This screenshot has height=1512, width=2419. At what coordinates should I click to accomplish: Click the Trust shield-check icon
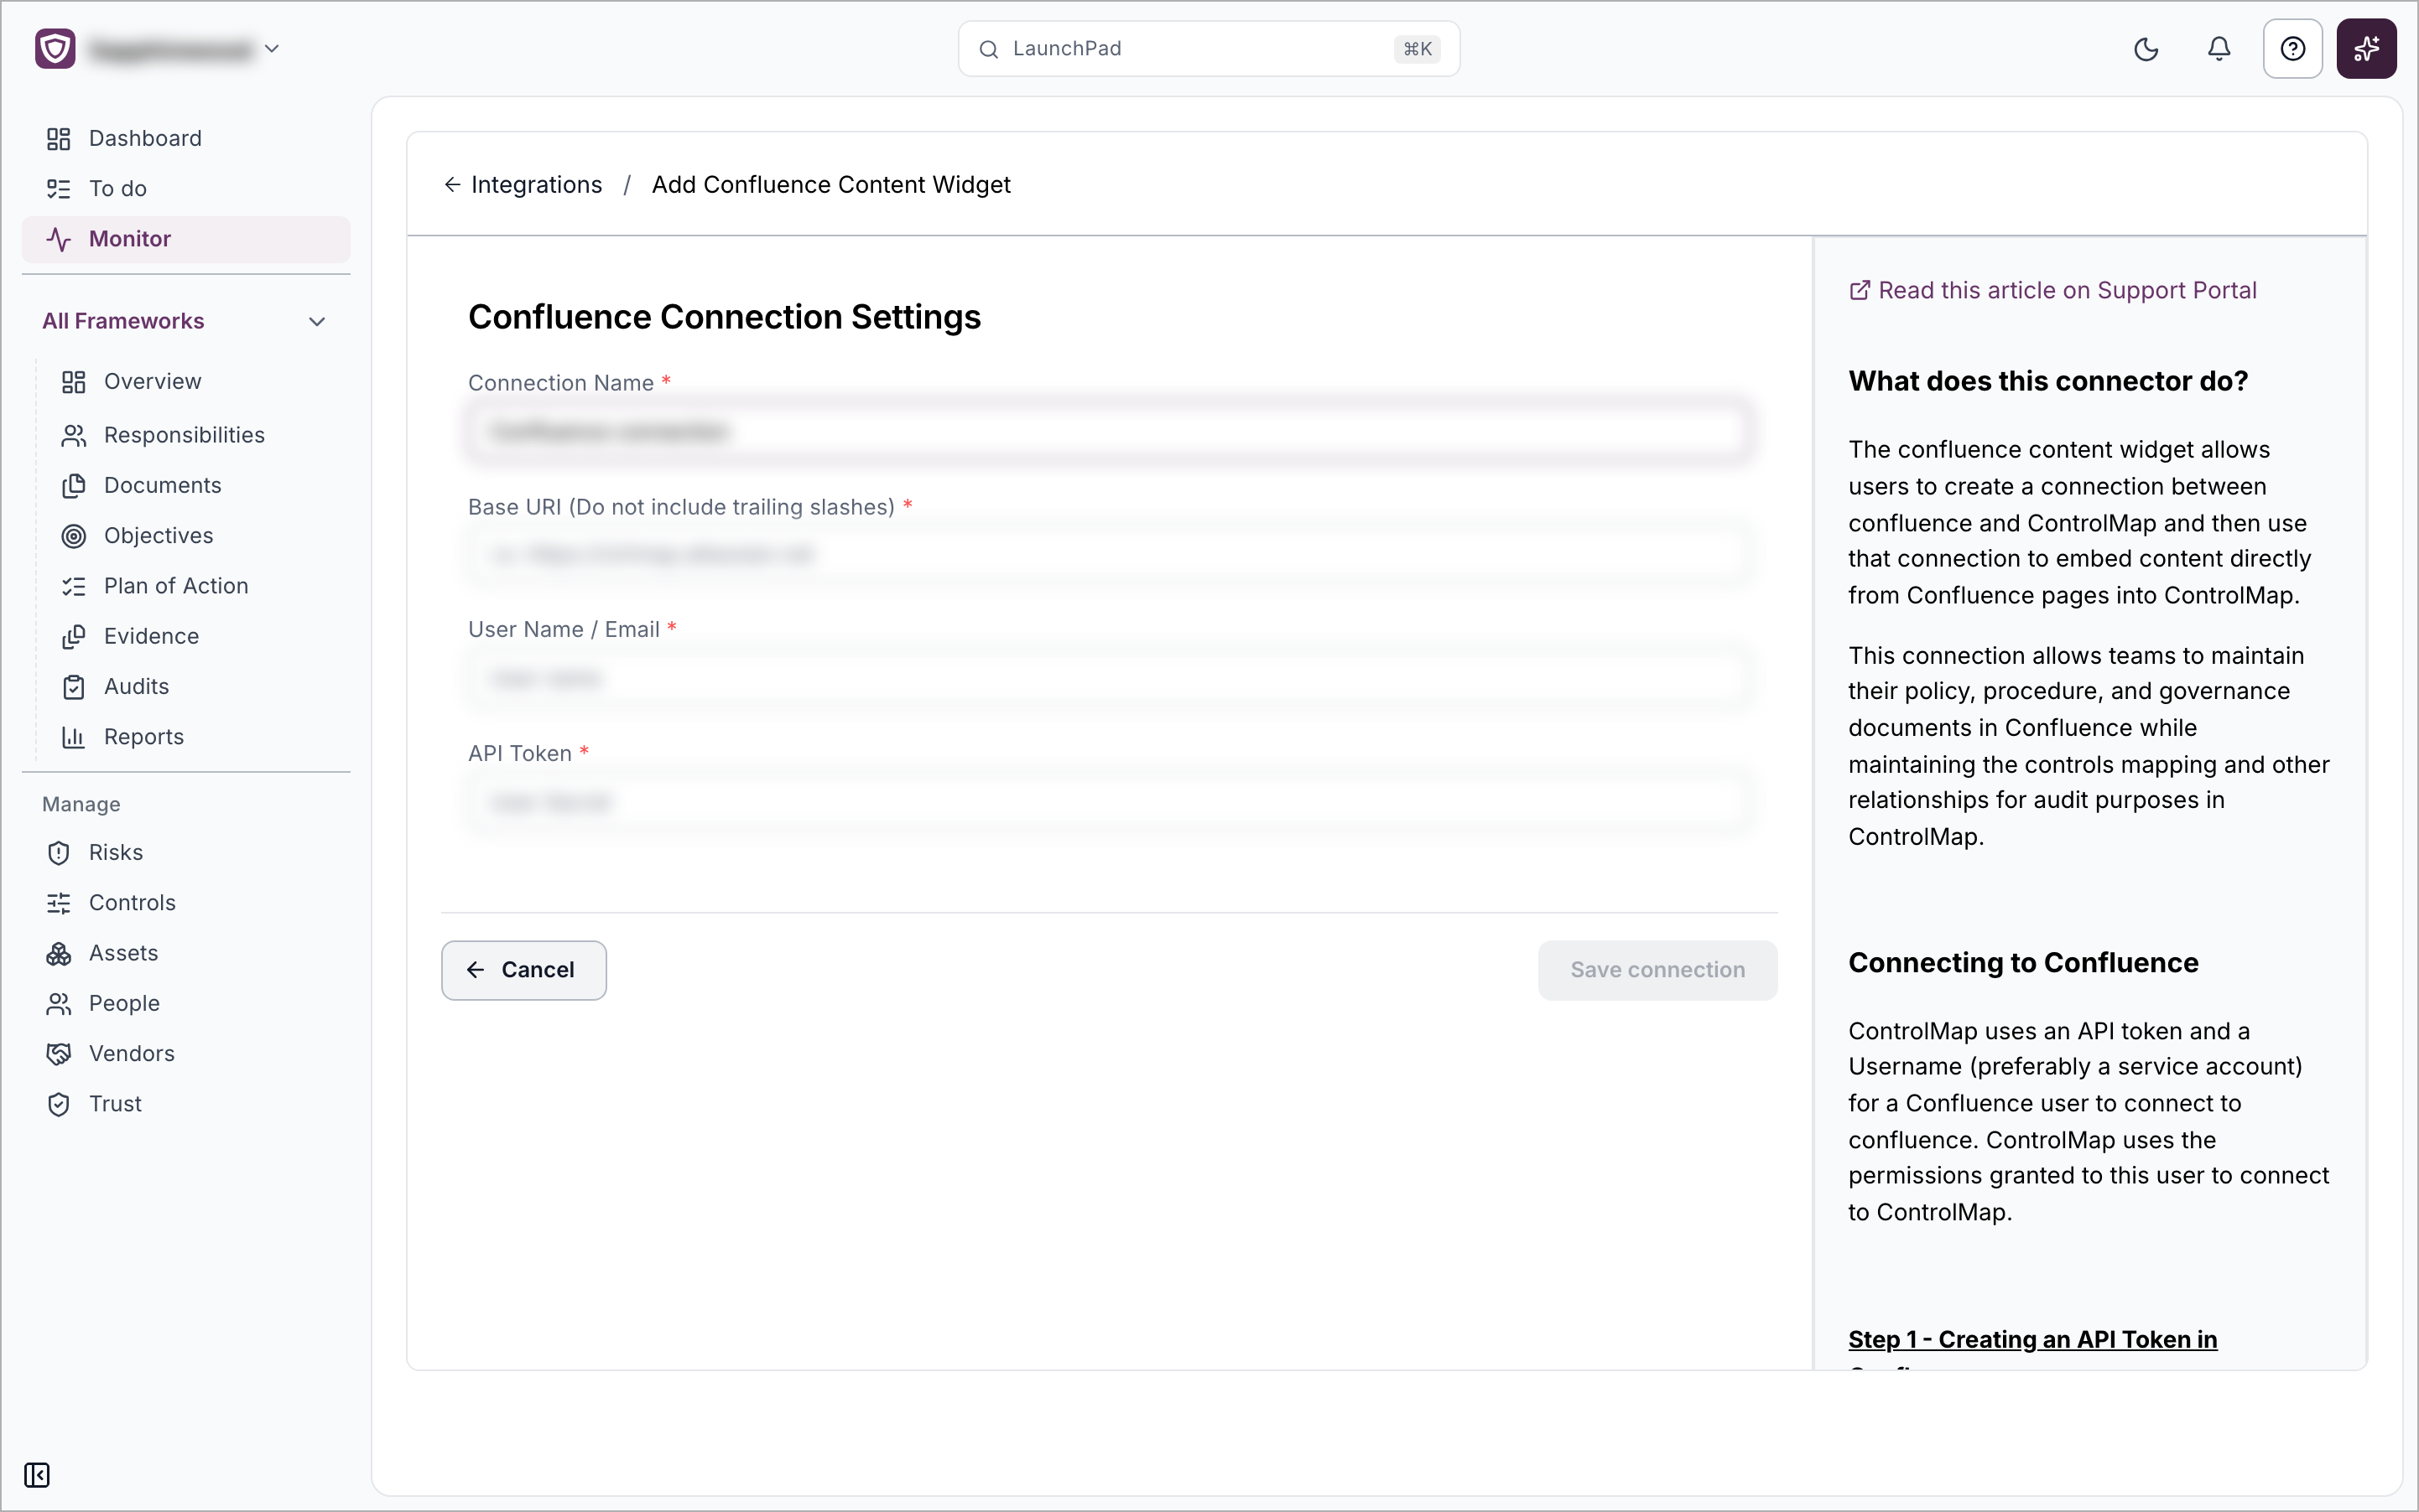pyautogui.click(x=58, y=1104)
